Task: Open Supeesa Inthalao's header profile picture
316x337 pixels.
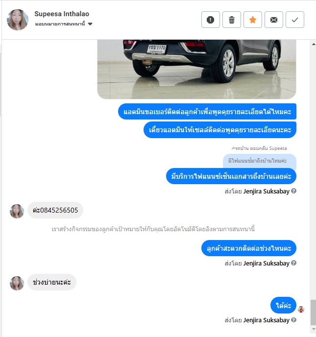Action: tap(18, 20)
